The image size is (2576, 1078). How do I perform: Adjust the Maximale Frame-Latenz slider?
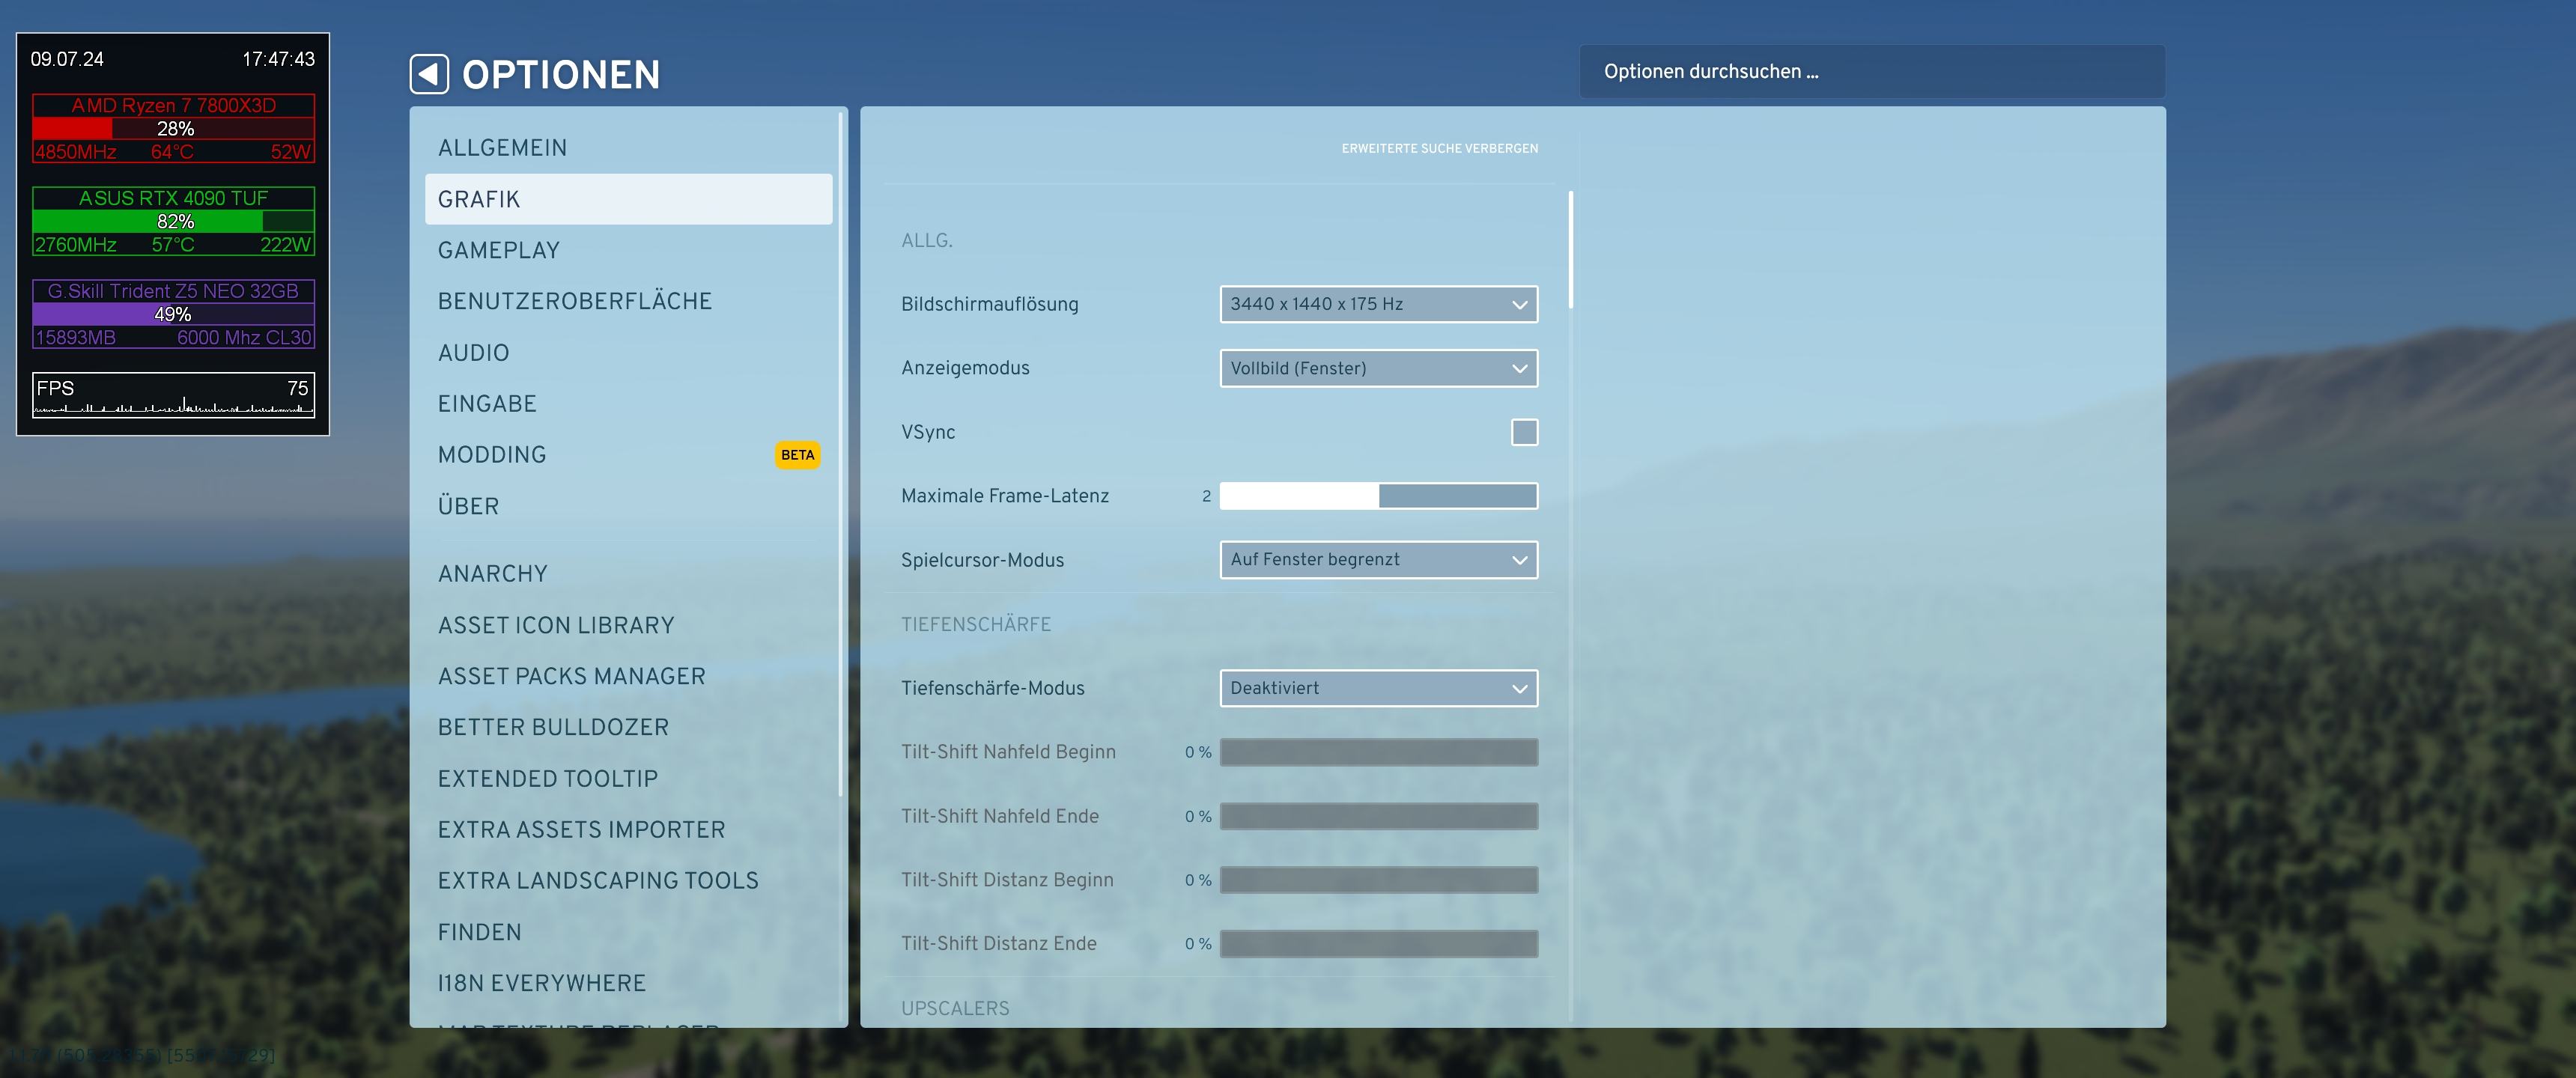tap(1377, 496)
